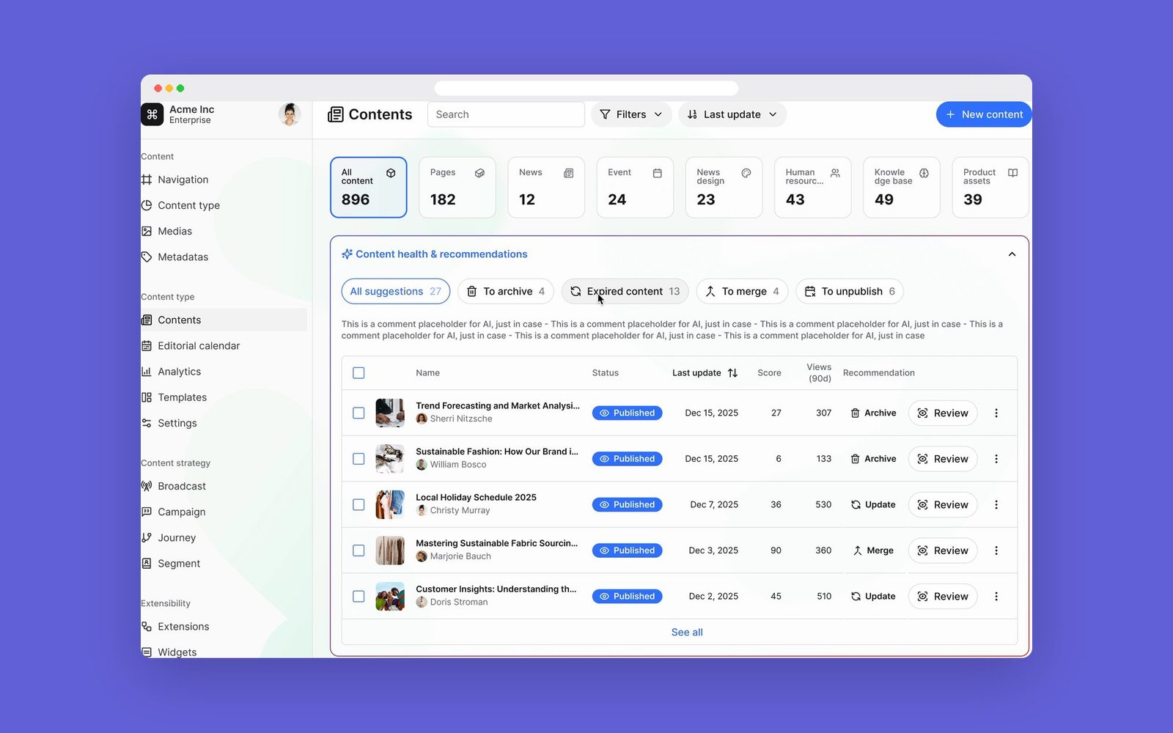Switch to the To unpublish tab
Screen dimensions: 1173x733
pos(850,291)
